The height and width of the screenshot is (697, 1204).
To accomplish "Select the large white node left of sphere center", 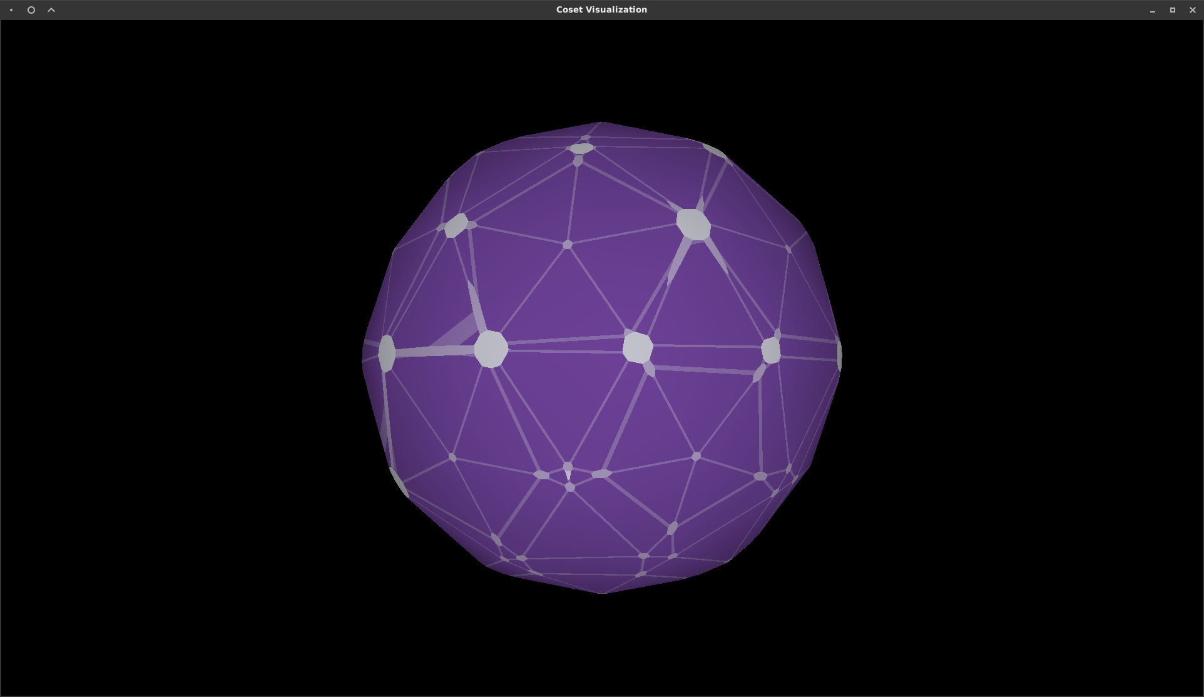I will point(492,349).
